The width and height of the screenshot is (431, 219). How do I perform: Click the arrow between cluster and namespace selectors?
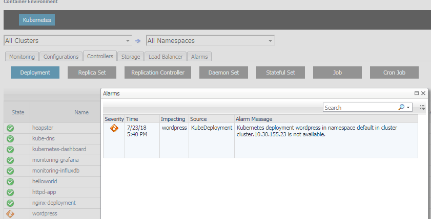(138, 41)
